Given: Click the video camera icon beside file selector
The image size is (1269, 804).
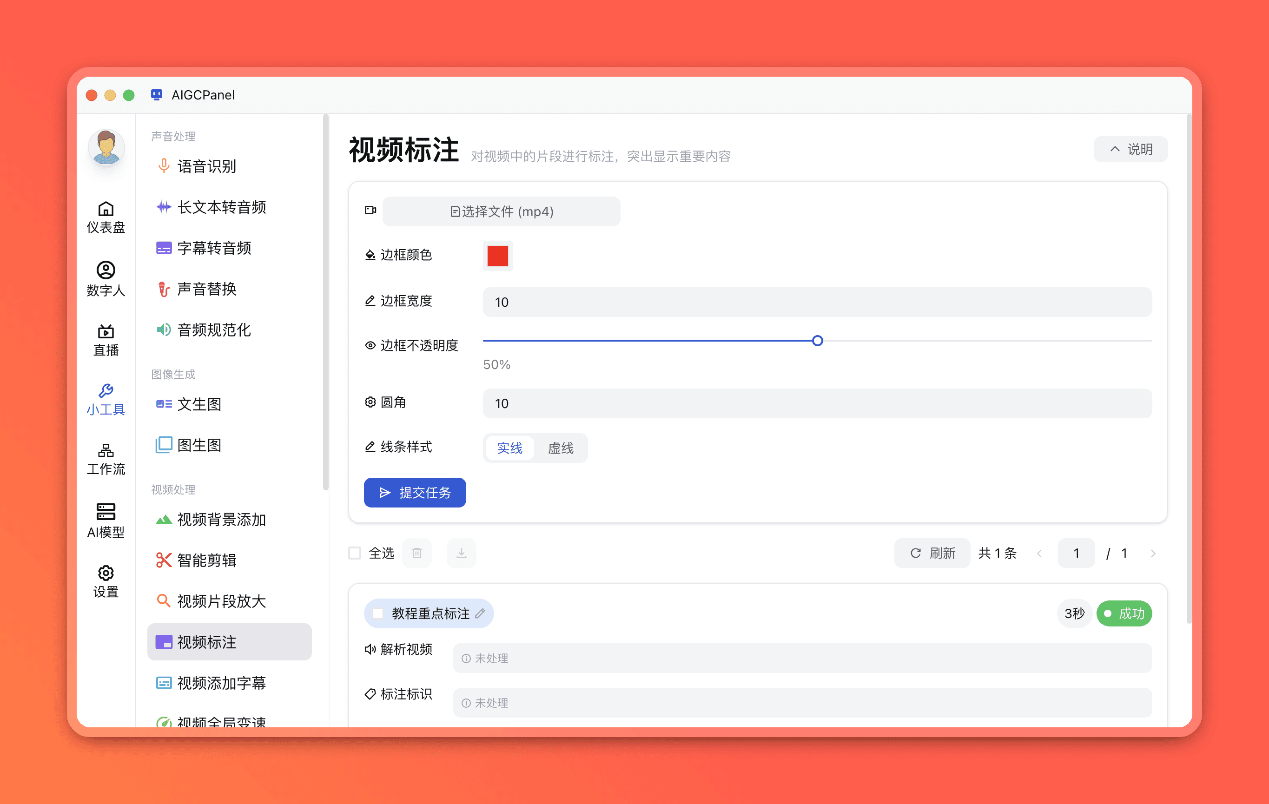Looking at the screenshot, I should (370, 210).
